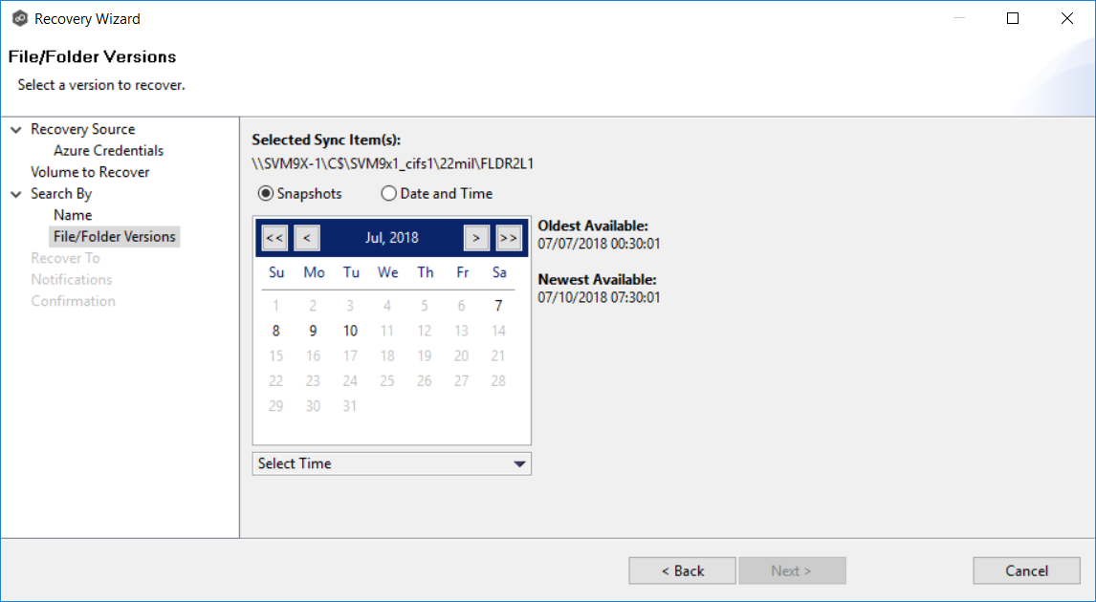
Task: Select File/Folder Versions in the tree
Action: click(x=115, y=237)
